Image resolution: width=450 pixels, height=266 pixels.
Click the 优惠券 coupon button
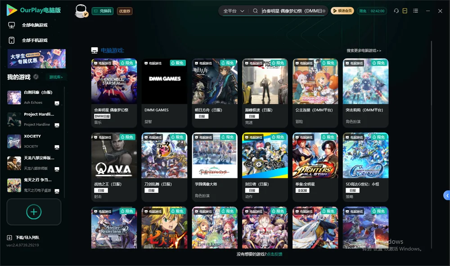125,11
